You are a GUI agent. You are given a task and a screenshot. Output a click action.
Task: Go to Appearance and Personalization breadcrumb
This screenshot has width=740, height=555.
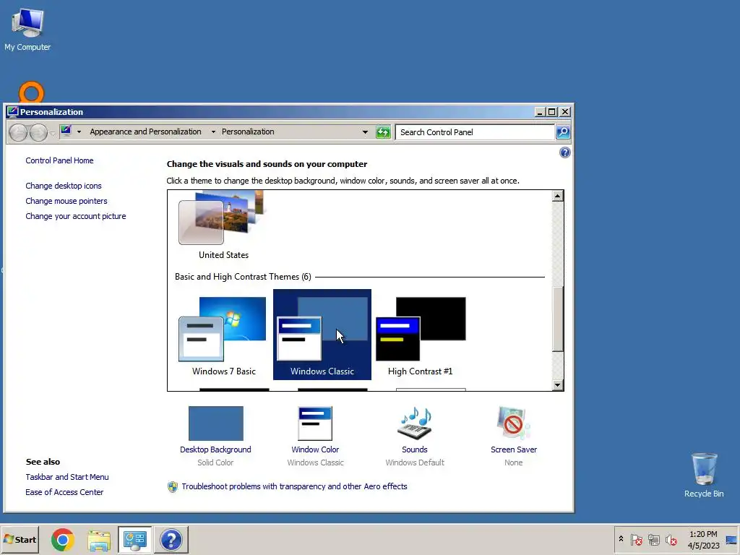(145, 132)
